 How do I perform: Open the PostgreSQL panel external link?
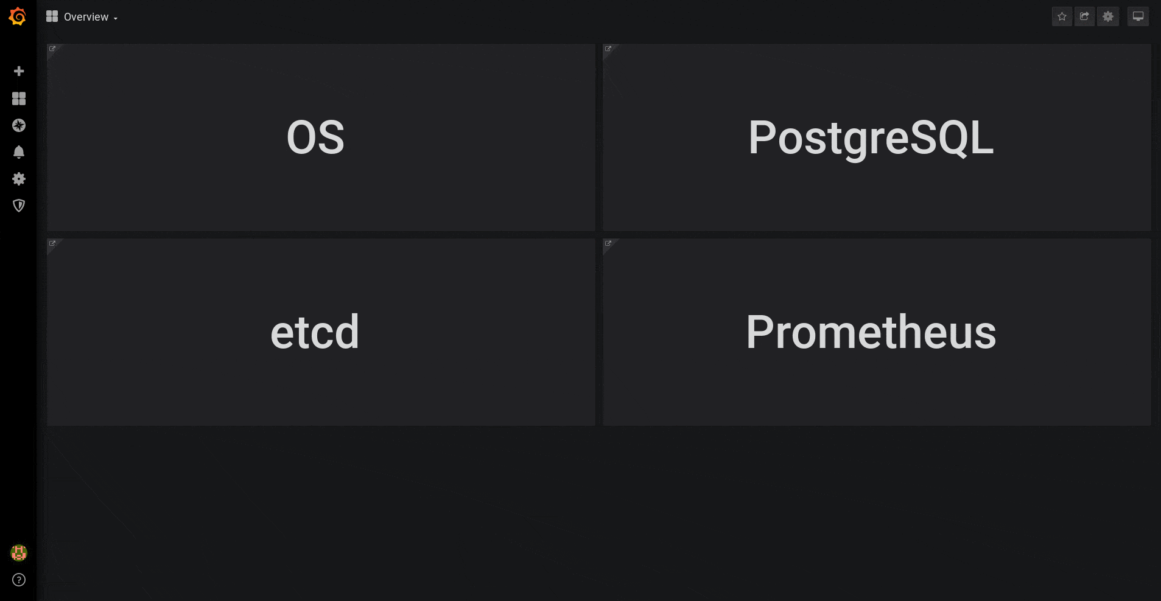[608, 48]
